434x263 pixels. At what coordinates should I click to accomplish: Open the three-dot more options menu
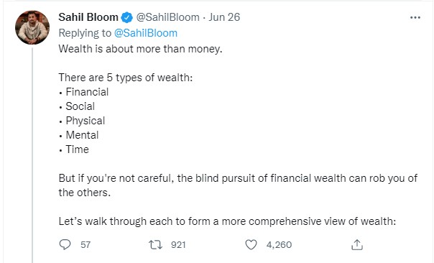pos(415,17)
